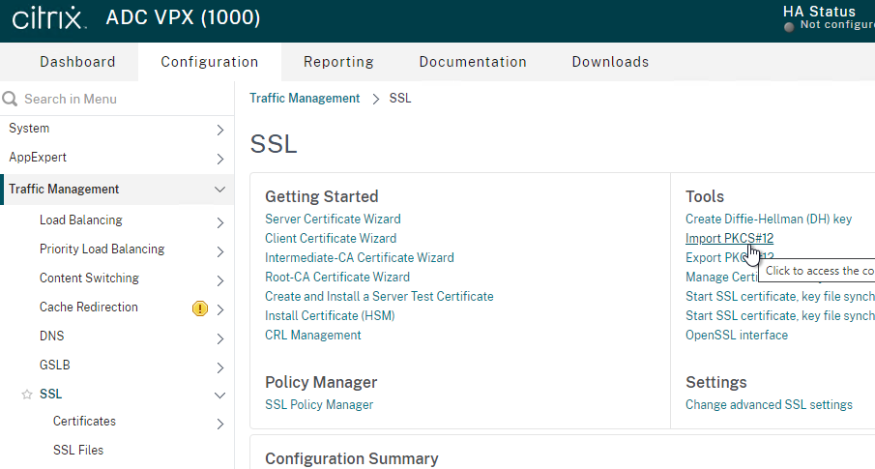Image resolution: width=875 pixels, height=469 pixels.
Task: Open CRL Management link
Action: 313,335
